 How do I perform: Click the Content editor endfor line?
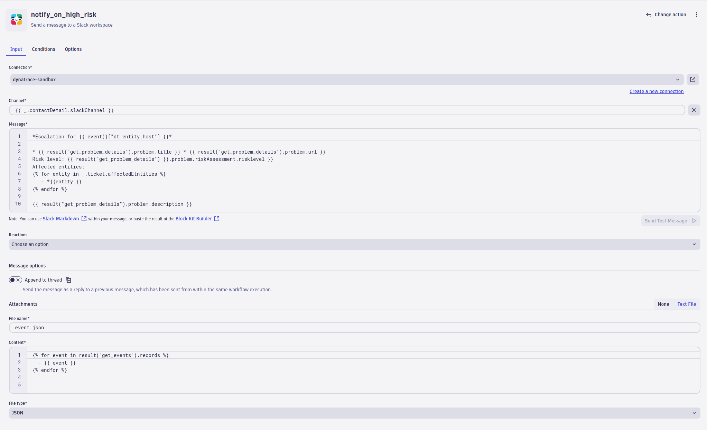(50, 370)
